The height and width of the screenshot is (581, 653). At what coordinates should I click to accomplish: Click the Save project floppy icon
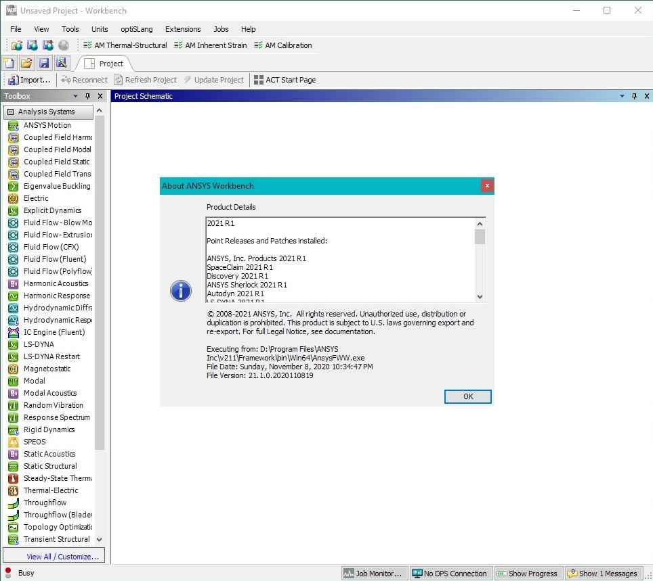click(x=44, y=63)
